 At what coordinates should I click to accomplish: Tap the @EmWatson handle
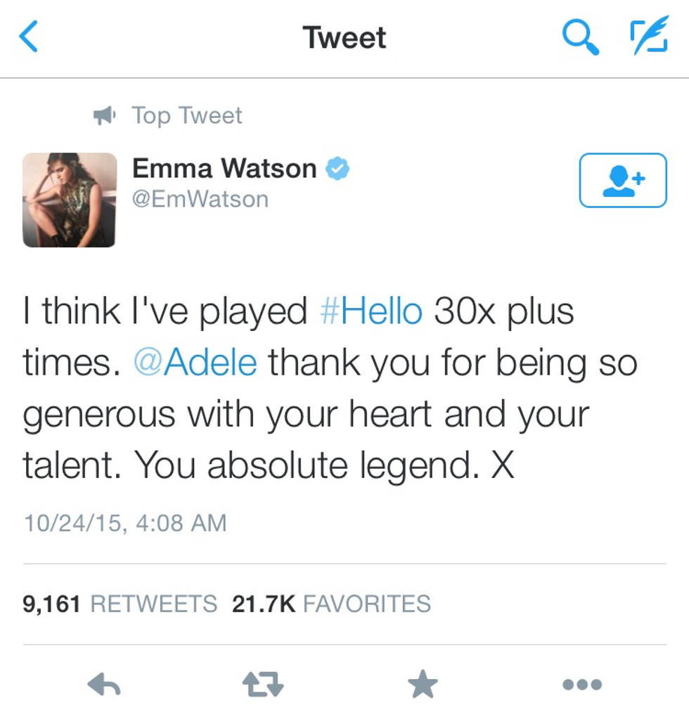coord(200,200)
